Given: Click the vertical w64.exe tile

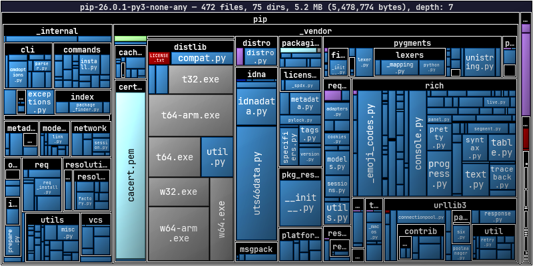Looking at the screenshot, I should (x=221, y=219).
